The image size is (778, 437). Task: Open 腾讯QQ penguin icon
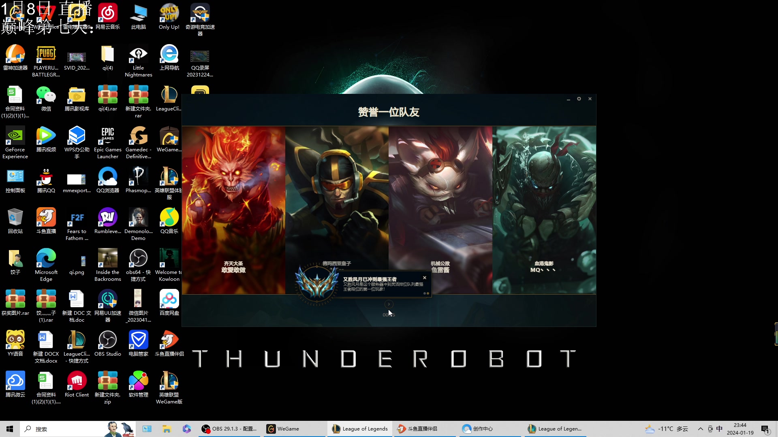(x=46, y=180)
